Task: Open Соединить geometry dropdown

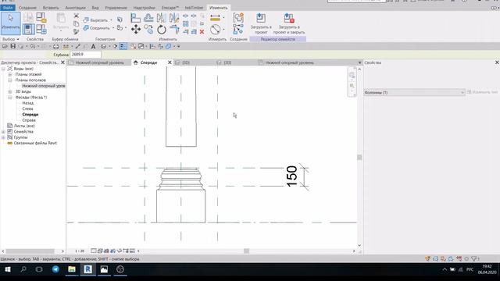Action: [113, 28]
